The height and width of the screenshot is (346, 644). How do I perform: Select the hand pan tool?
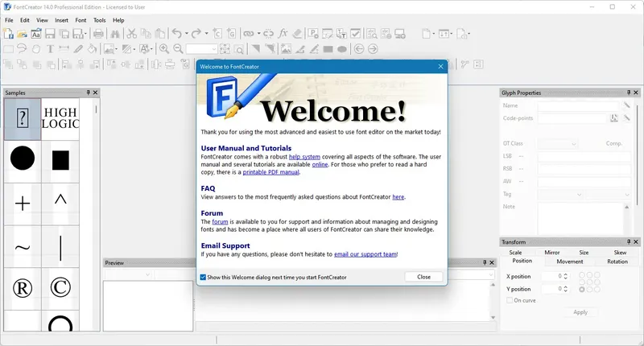pyautogui.click(x=36, y=49)
